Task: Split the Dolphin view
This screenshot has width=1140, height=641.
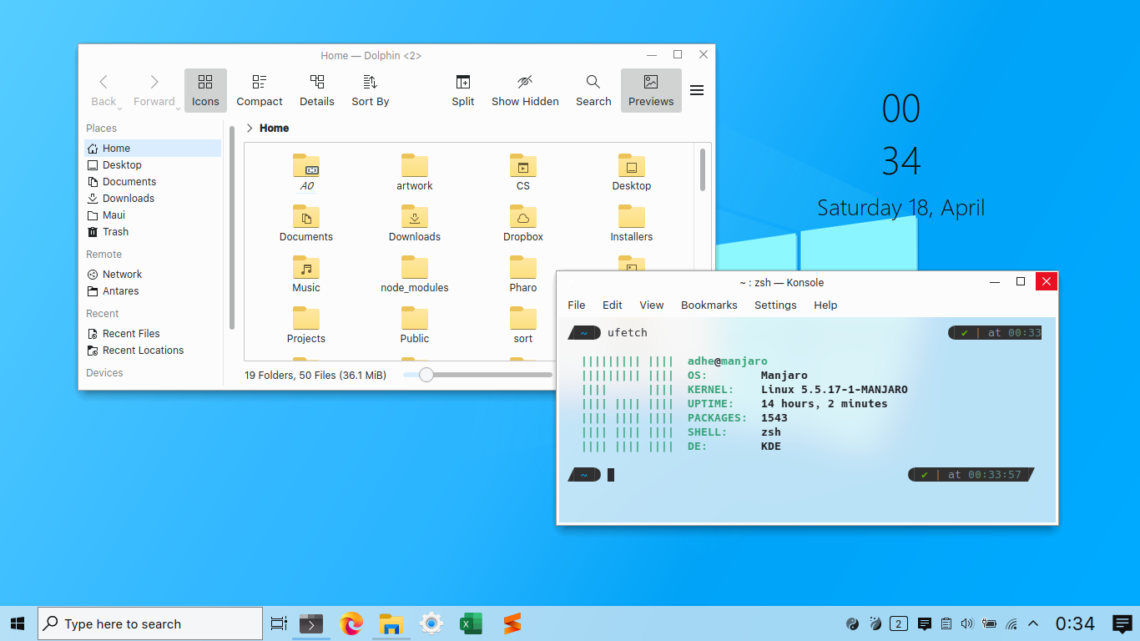Action: [463, 90]
